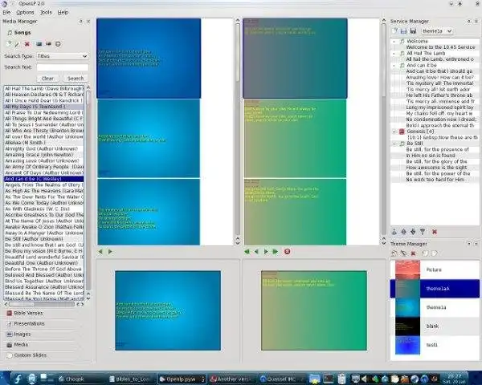
Task: Collapse the And can it be service item
Action: tap(394, 66)
